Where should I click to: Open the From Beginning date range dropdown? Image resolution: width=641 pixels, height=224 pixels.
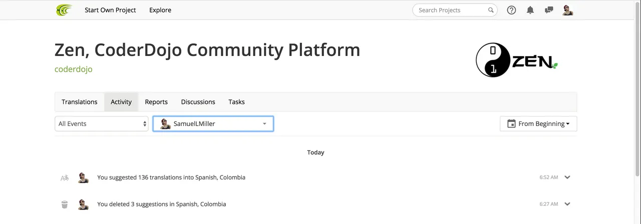[538, 123]
